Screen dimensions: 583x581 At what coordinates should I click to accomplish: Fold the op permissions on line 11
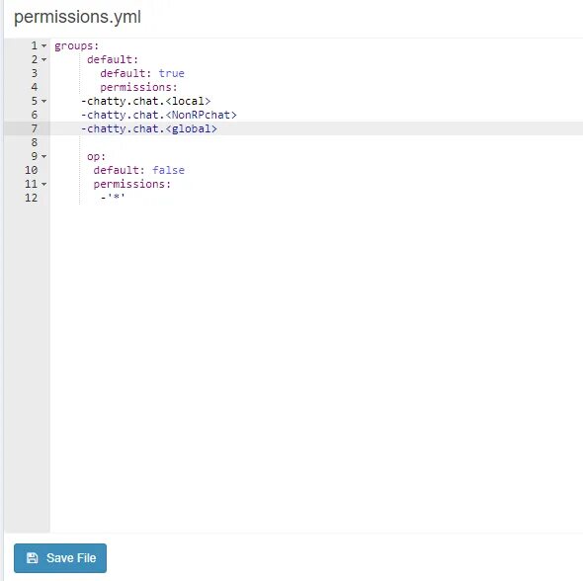[43, 184]
